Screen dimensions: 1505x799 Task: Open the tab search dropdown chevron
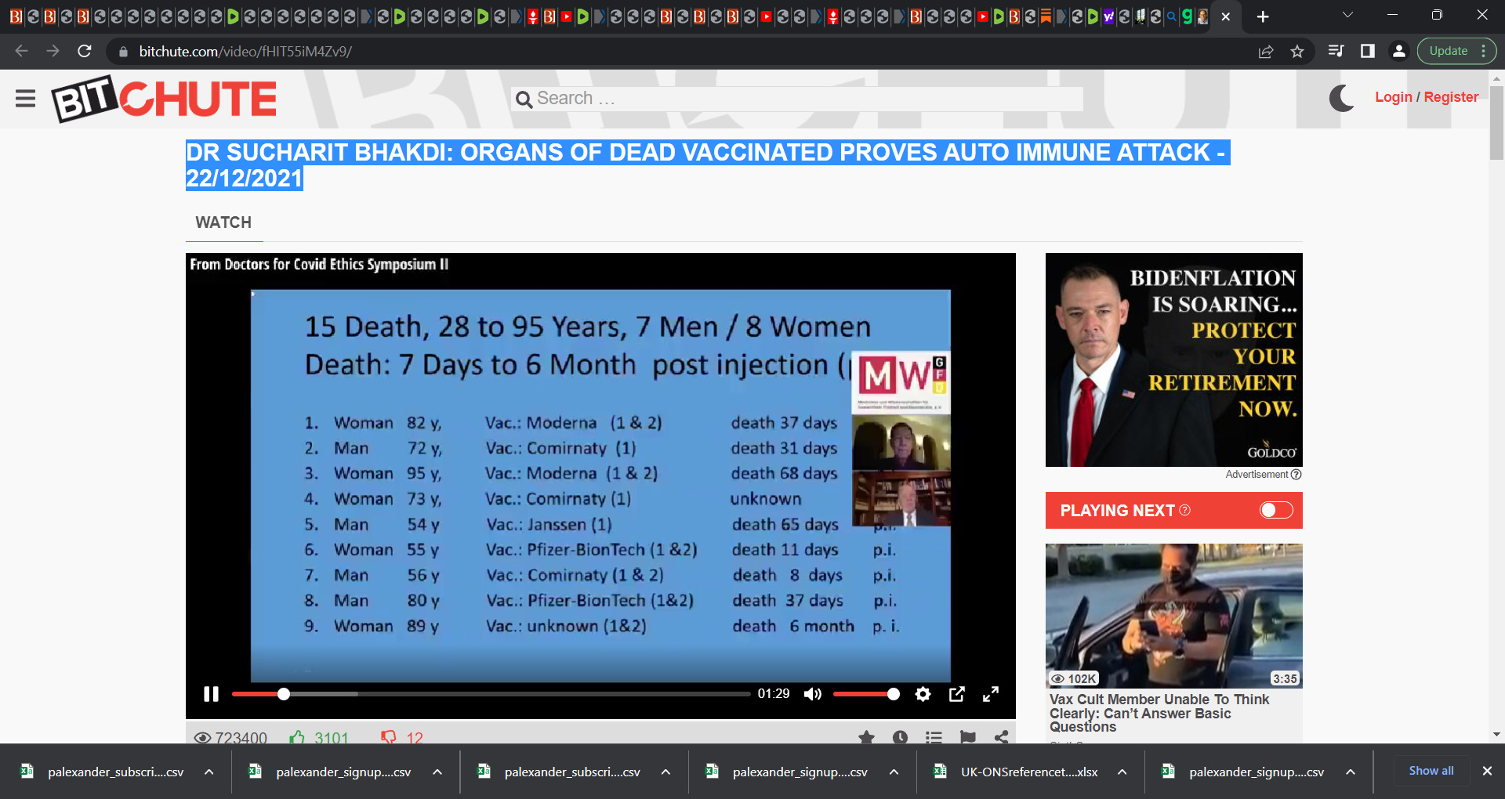coord(1347,15)
